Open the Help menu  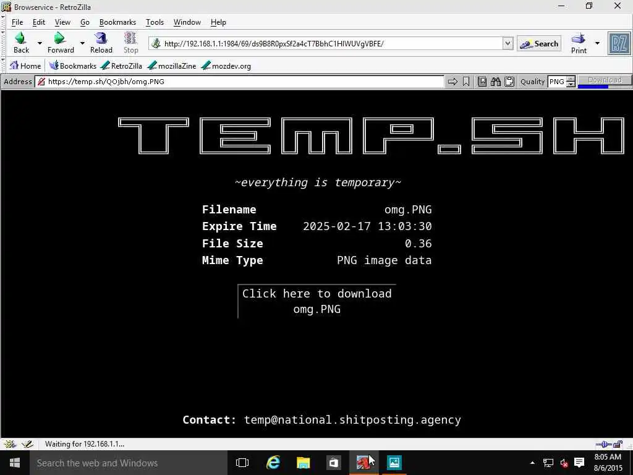tap(218, 22)
